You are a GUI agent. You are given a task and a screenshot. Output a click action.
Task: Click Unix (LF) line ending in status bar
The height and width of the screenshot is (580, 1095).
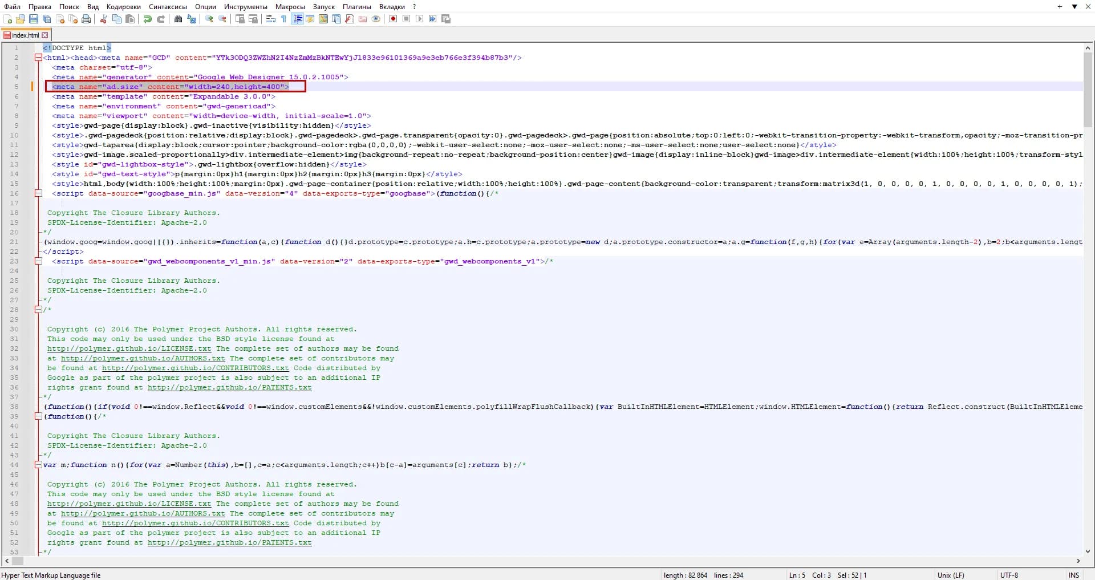pos(951,575)
